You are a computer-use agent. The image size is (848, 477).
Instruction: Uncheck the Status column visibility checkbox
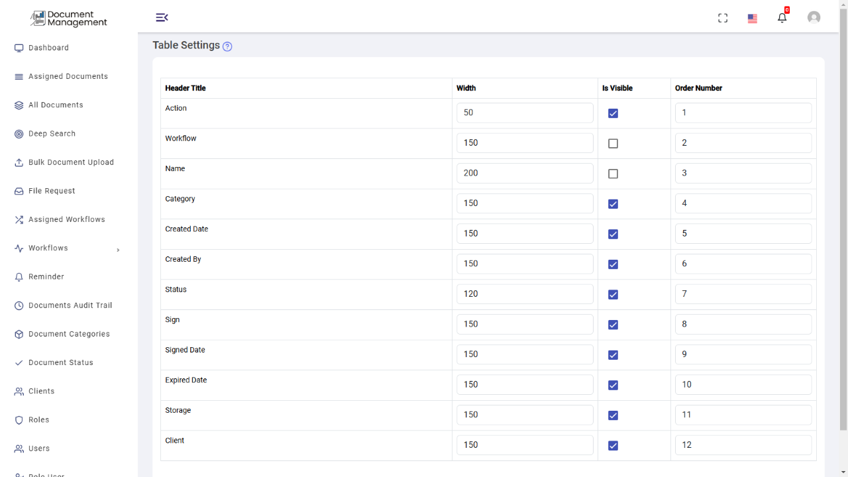pyautogui.click(x=613, y=294)
